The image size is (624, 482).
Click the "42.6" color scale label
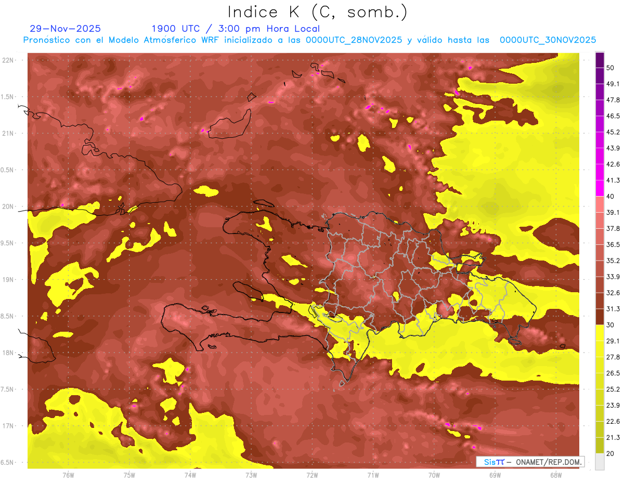613,164
